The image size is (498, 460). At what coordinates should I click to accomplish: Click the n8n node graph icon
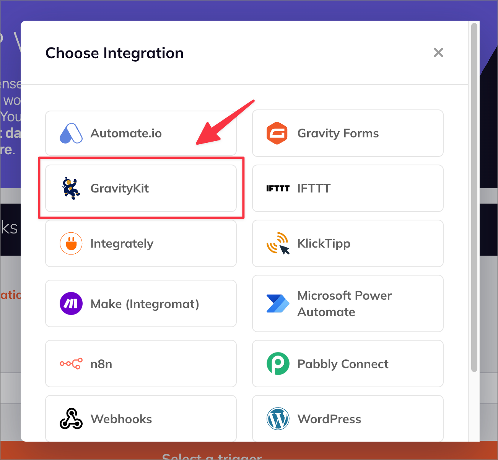click(71, 364)
